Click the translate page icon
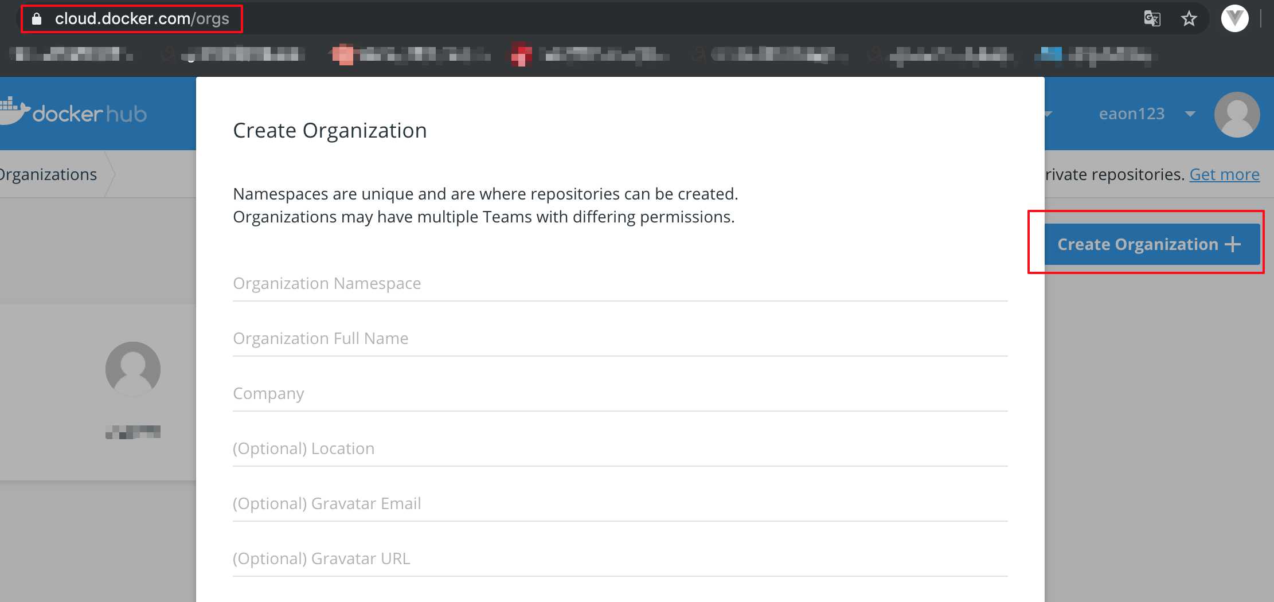Screen dimensions: 1274x602 (1152, 19)
